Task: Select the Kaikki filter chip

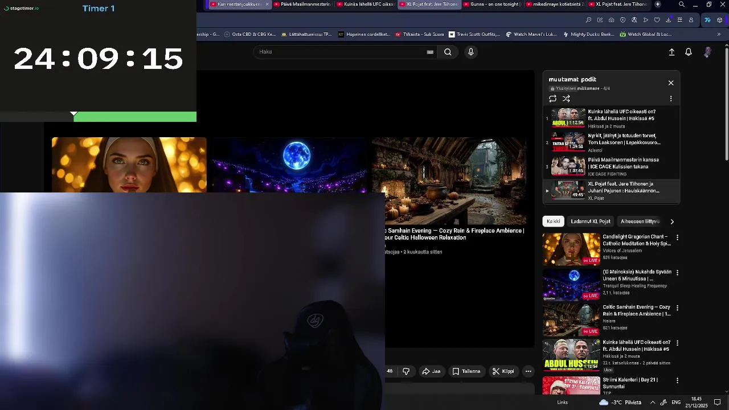Action: pos(554,222)
